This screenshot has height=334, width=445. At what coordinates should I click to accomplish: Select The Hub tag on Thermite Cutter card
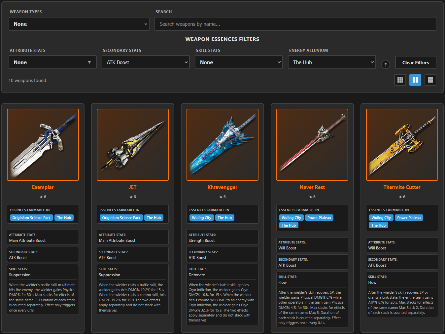click(379, 225)
